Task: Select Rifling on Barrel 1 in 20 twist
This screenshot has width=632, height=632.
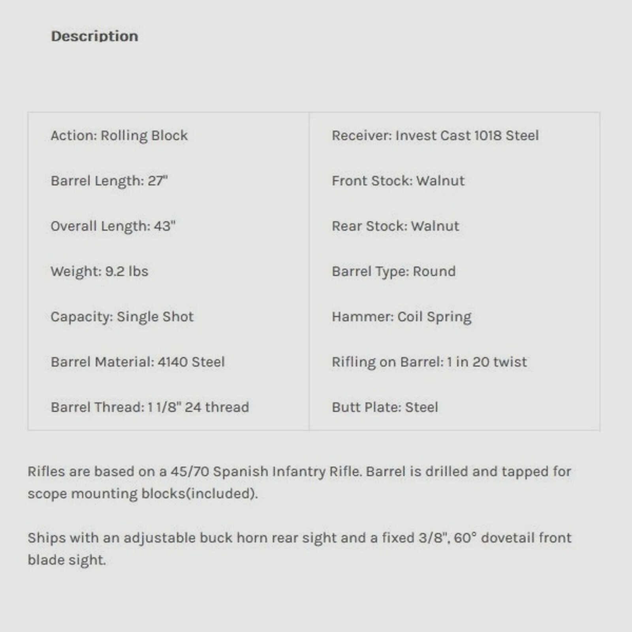Action: 429,362
